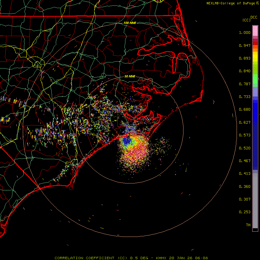Click the 0.733 scale value

[x=245, y=97]
